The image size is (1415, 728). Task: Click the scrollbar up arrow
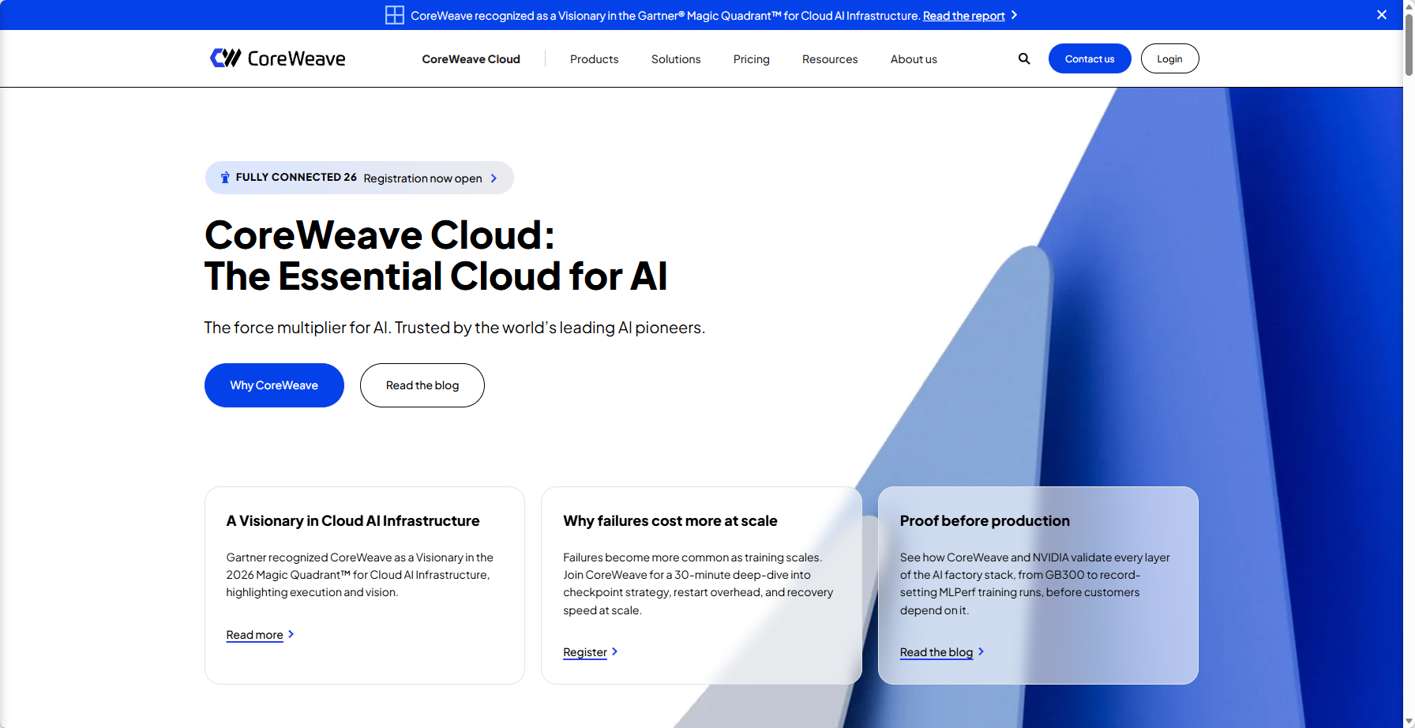pos(1409,6)
